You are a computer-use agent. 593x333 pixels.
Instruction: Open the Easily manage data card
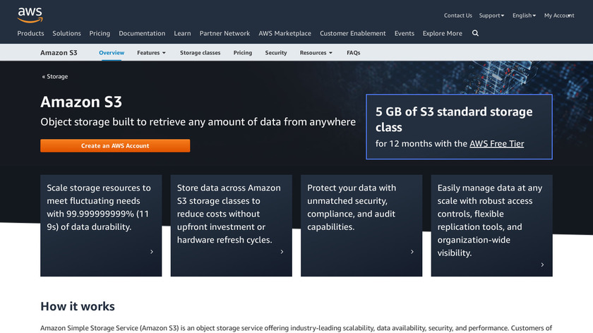[491, 225]
